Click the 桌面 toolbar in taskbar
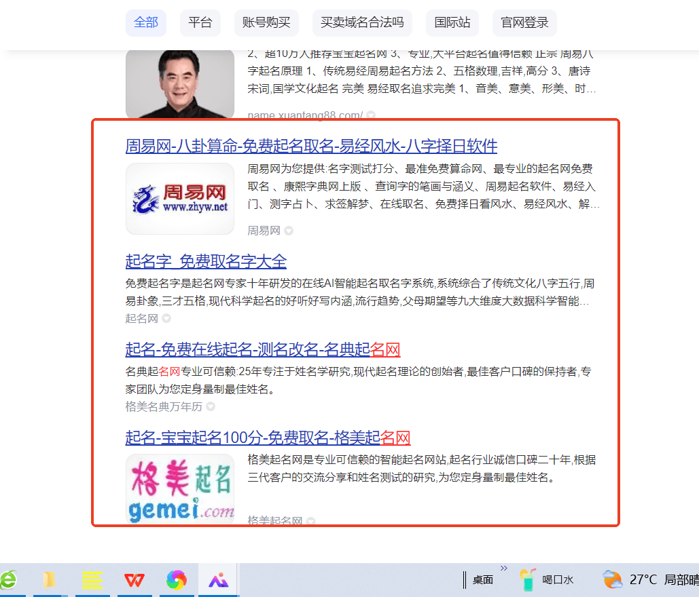 483,579
